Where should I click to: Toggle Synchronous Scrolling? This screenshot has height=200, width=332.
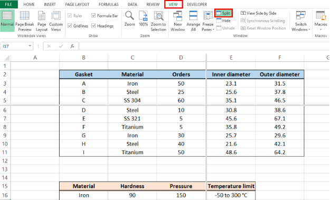[263, 21]
